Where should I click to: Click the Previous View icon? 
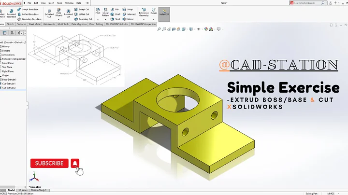click(169, 29)
